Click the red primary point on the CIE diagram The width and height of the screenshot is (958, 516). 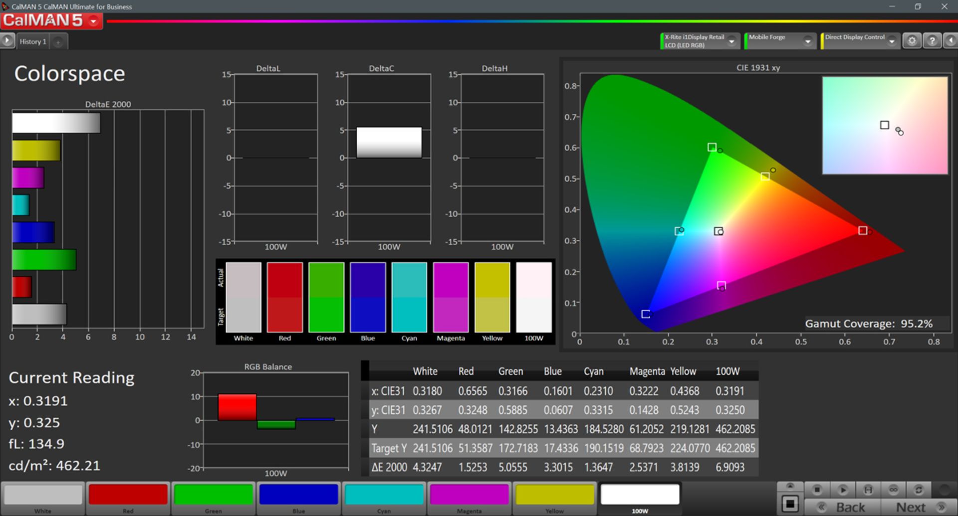pos(863,230)
